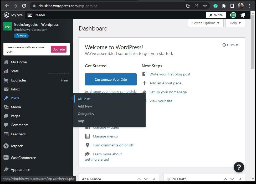Click the Upgrades cart icon
The height and width of the screenshot is (184, 256).
[x=6, y=80]
